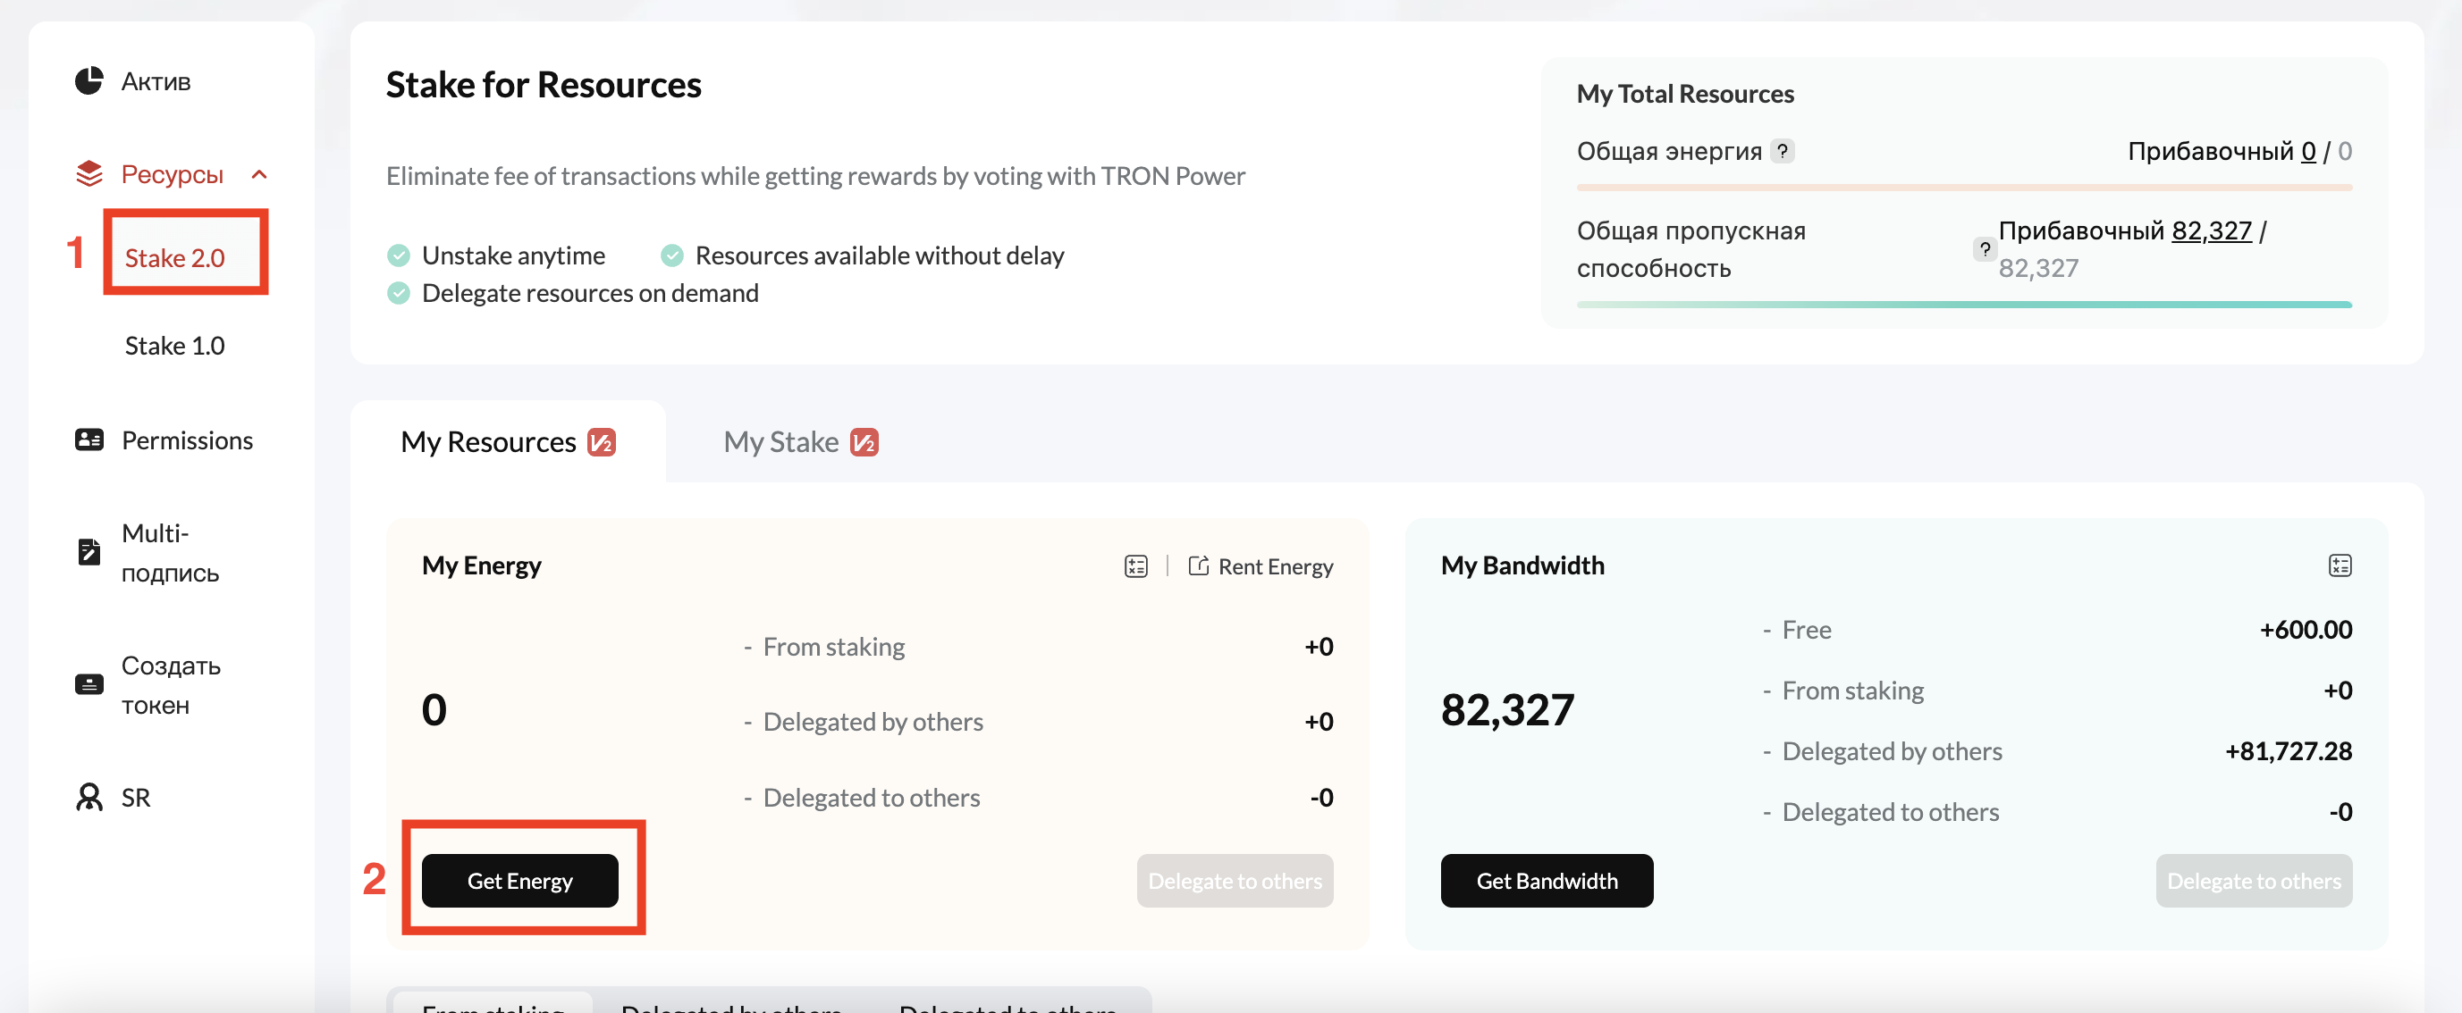Open the My Energy details list icon
Image resolution: width=2462 pixels, height=1013 pixels.
pos(1135,566)
